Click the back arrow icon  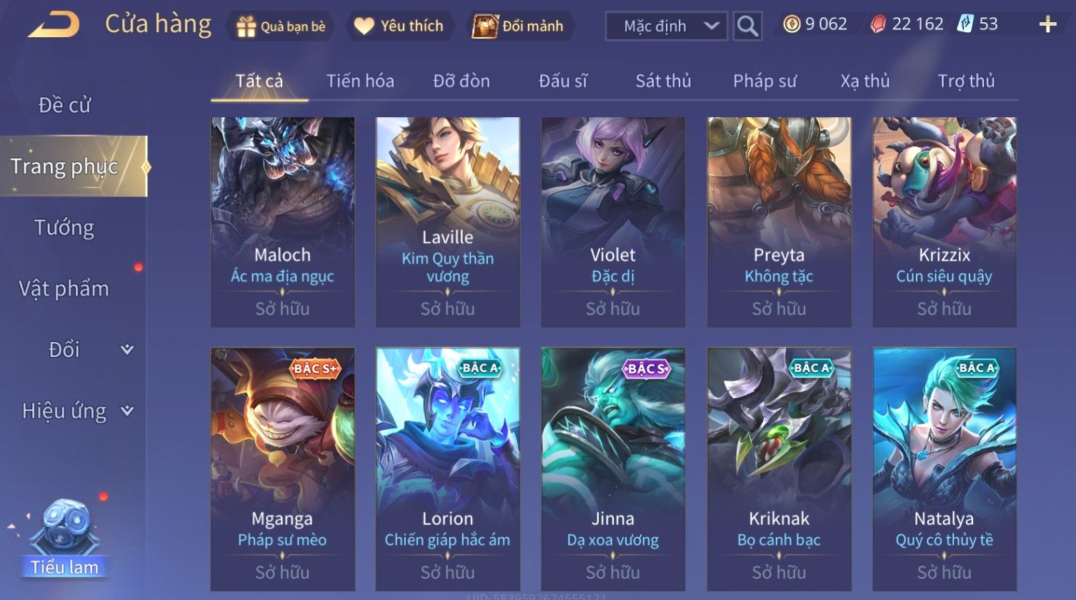(x=54, y=25)
